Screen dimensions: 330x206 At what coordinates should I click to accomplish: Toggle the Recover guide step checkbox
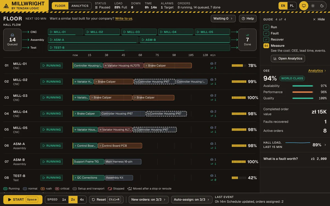[266, 40]
